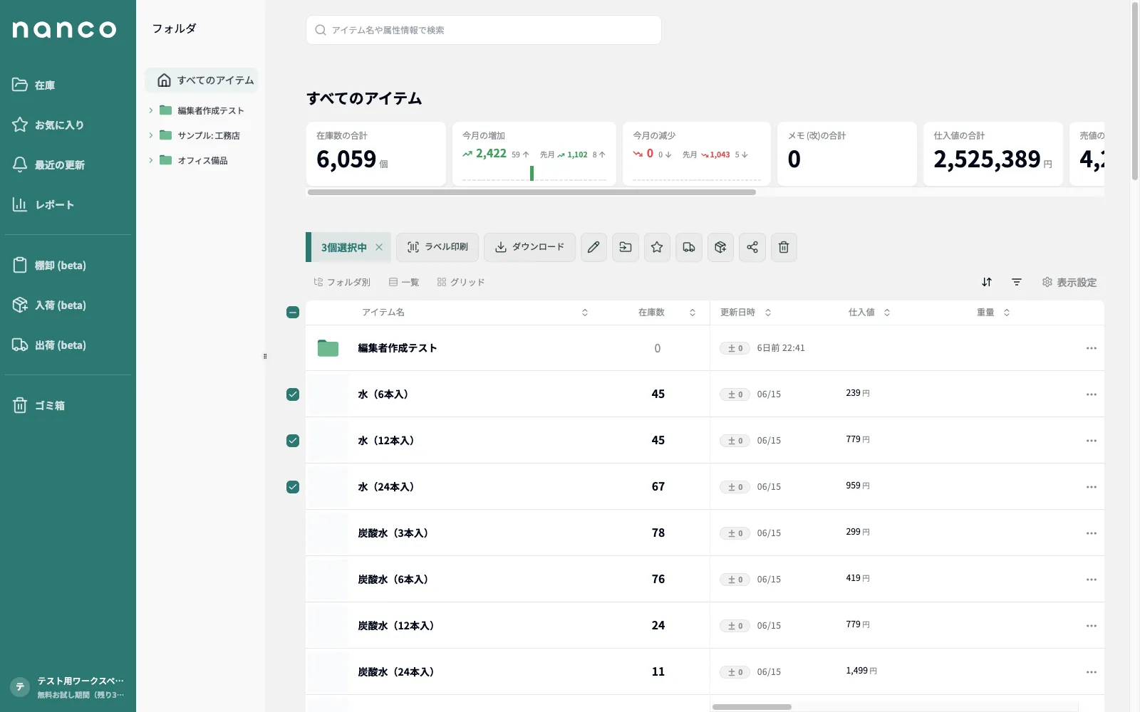
Task: Click the 仕入値の合計 summary card
Action: 993,154
